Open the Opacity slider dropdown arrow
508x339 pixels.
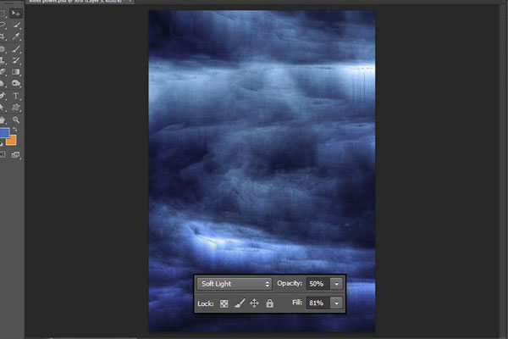pos(337,284)
